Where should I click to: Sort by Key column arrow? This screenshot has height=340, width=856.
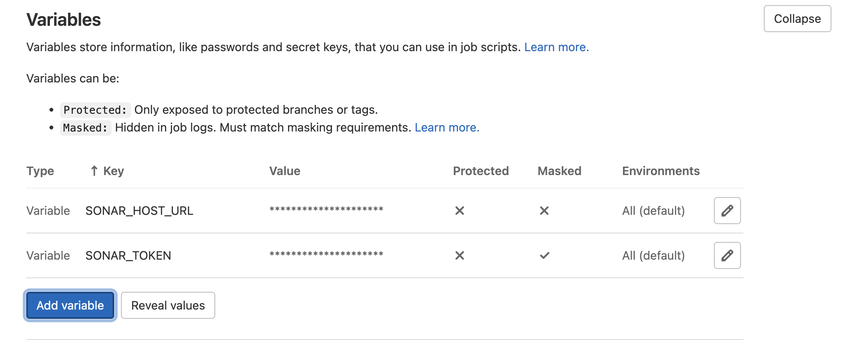(94, 171)
